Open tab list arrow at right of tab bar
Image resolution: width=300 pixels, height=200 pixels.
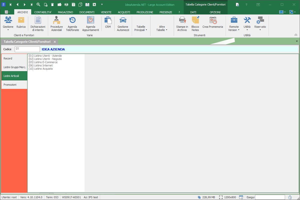pyautogui.click(x=297, y=41)
